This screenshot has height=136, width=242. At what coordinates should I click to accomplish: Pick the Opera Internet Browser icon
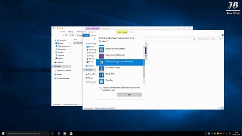click(101, 56)
